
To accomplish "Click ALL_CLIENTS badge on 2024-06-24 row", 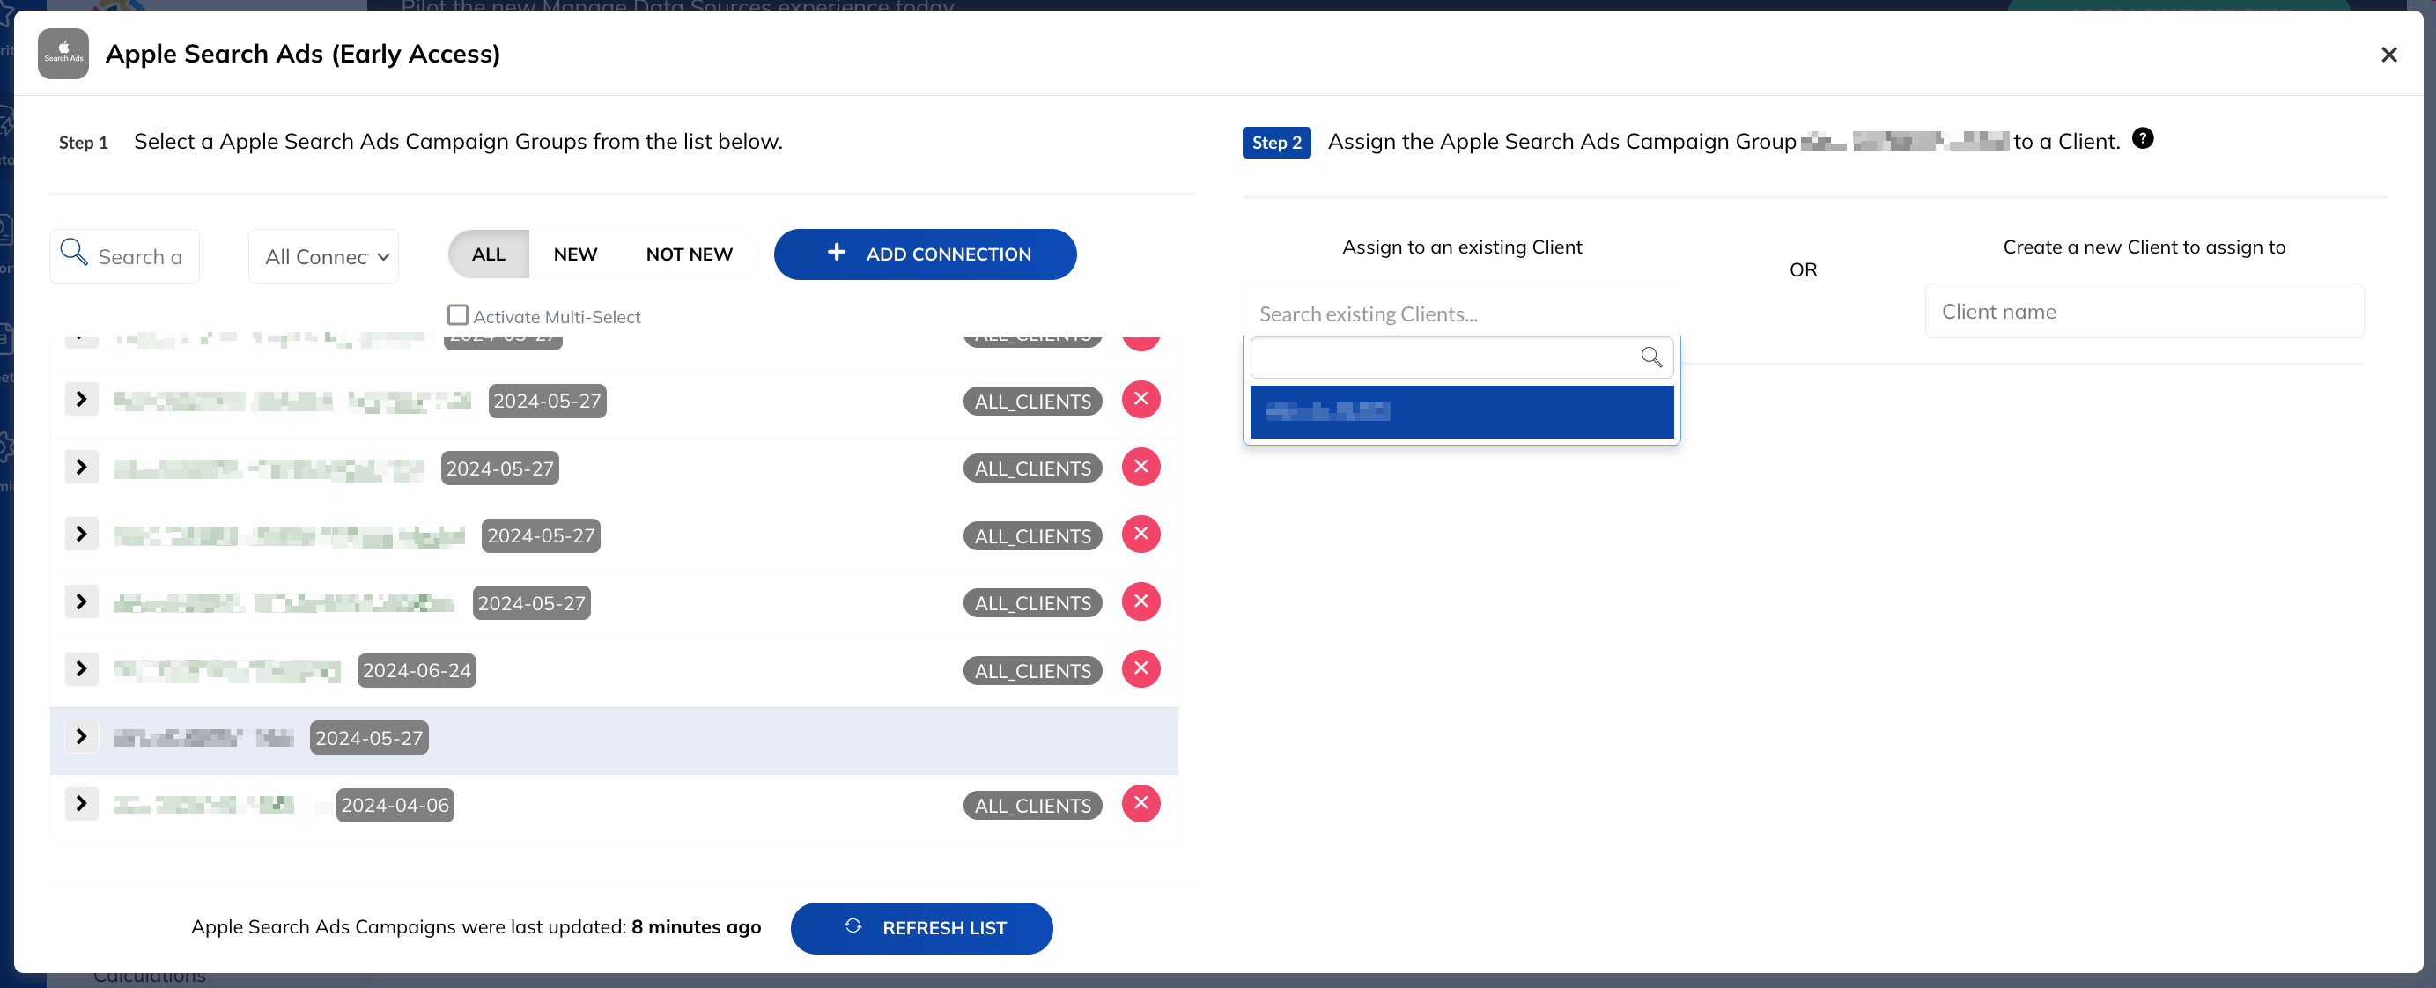I will (x=1031, y=670).
